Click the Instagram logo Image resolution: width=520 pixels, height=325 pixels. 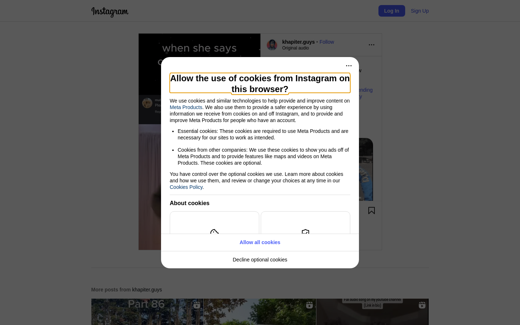(110, 12)
